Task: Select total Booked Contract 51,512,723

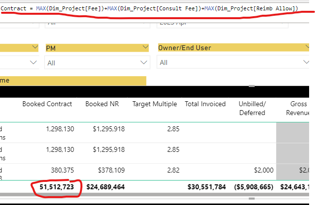Action: click(x=56, y=187)
